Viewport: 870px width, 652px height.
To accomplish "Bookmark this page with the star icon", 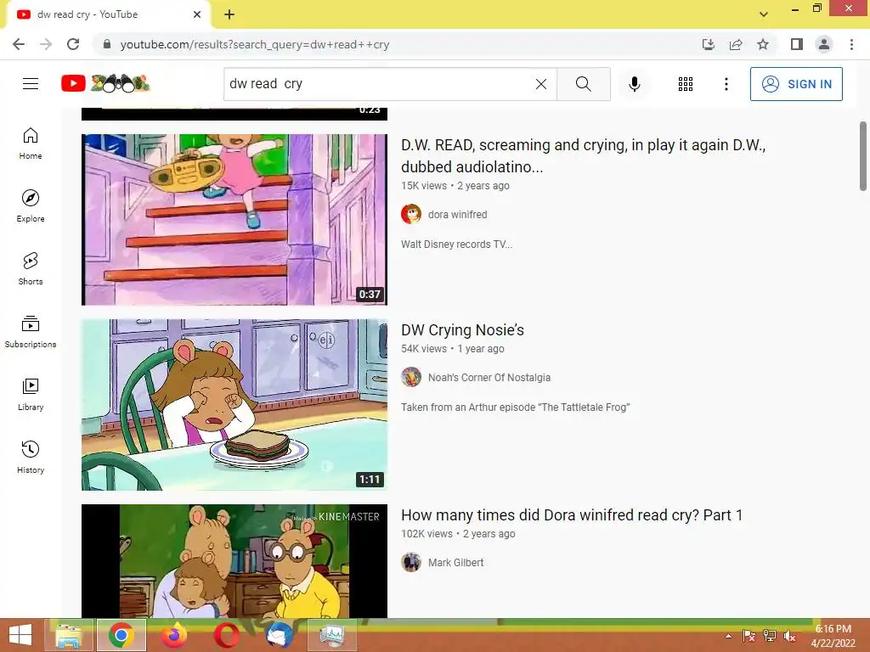I will click(x=763, y=44).
